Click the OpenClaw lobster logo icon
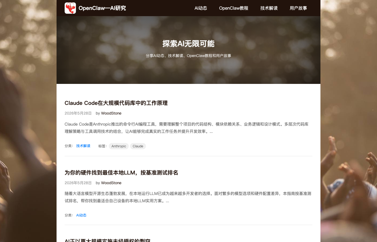This screenshot has height=242, width=377. click(70, 8)
